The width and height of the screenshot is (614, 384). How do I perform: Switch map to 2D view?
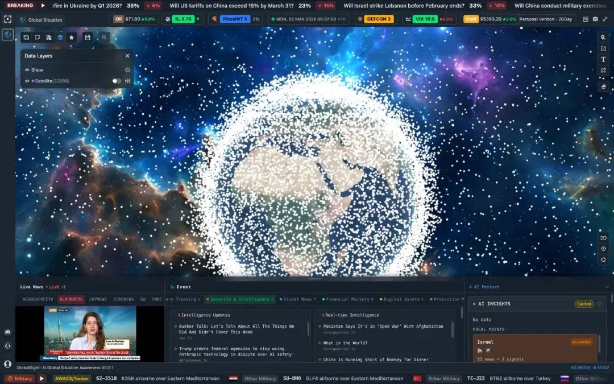[603, 237]
